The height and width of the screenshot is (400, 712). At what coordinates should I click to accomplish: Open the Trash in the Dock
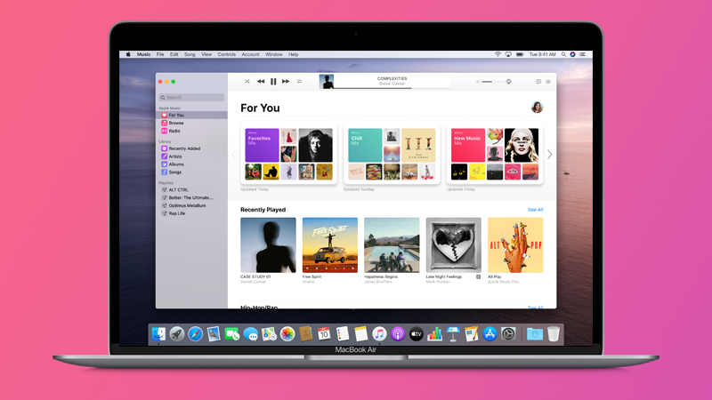553,334
